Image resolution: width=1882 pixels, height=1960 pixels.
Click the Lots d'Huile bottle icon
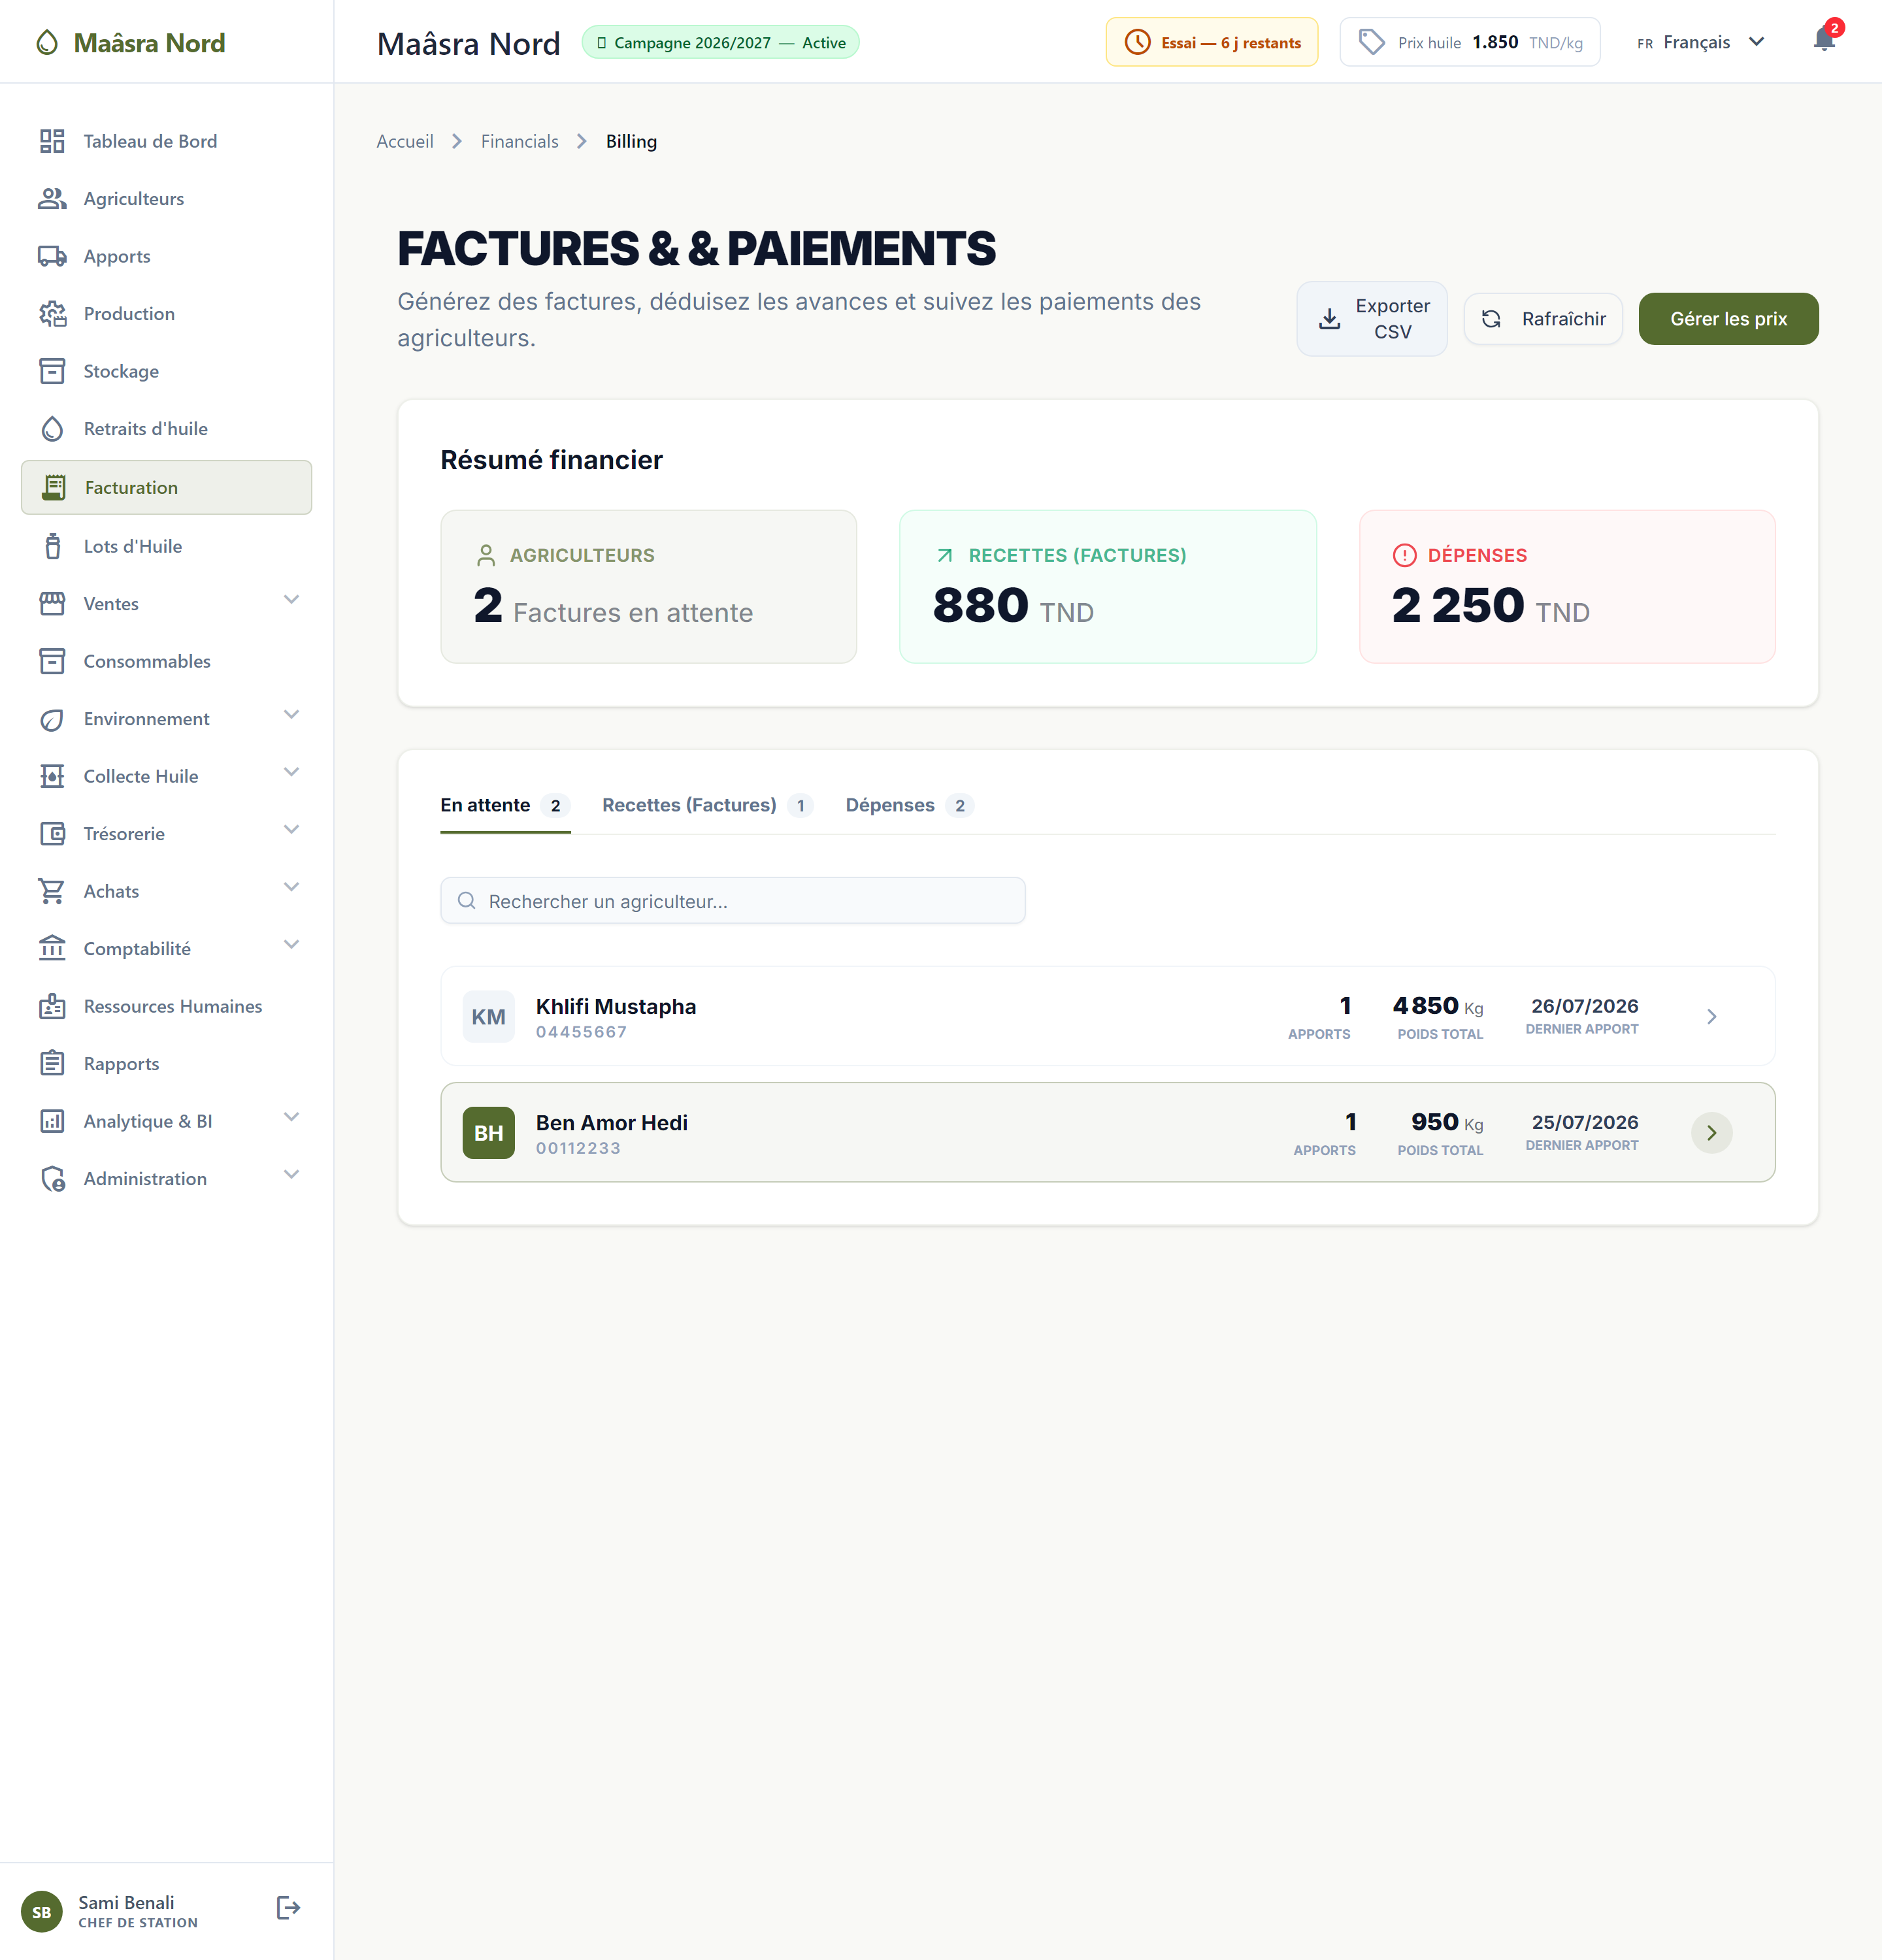(52, 546)
